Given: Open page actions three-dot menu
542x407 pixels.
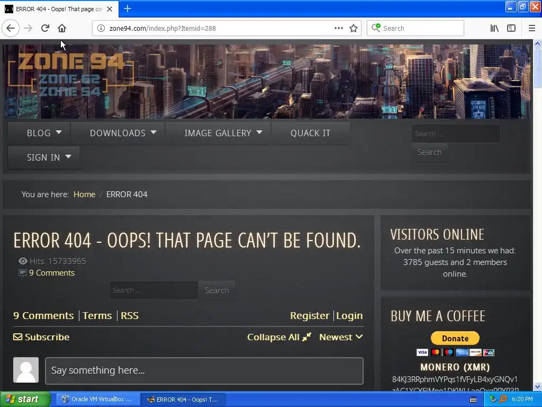Looking at the screenshot, I should 338,28.
